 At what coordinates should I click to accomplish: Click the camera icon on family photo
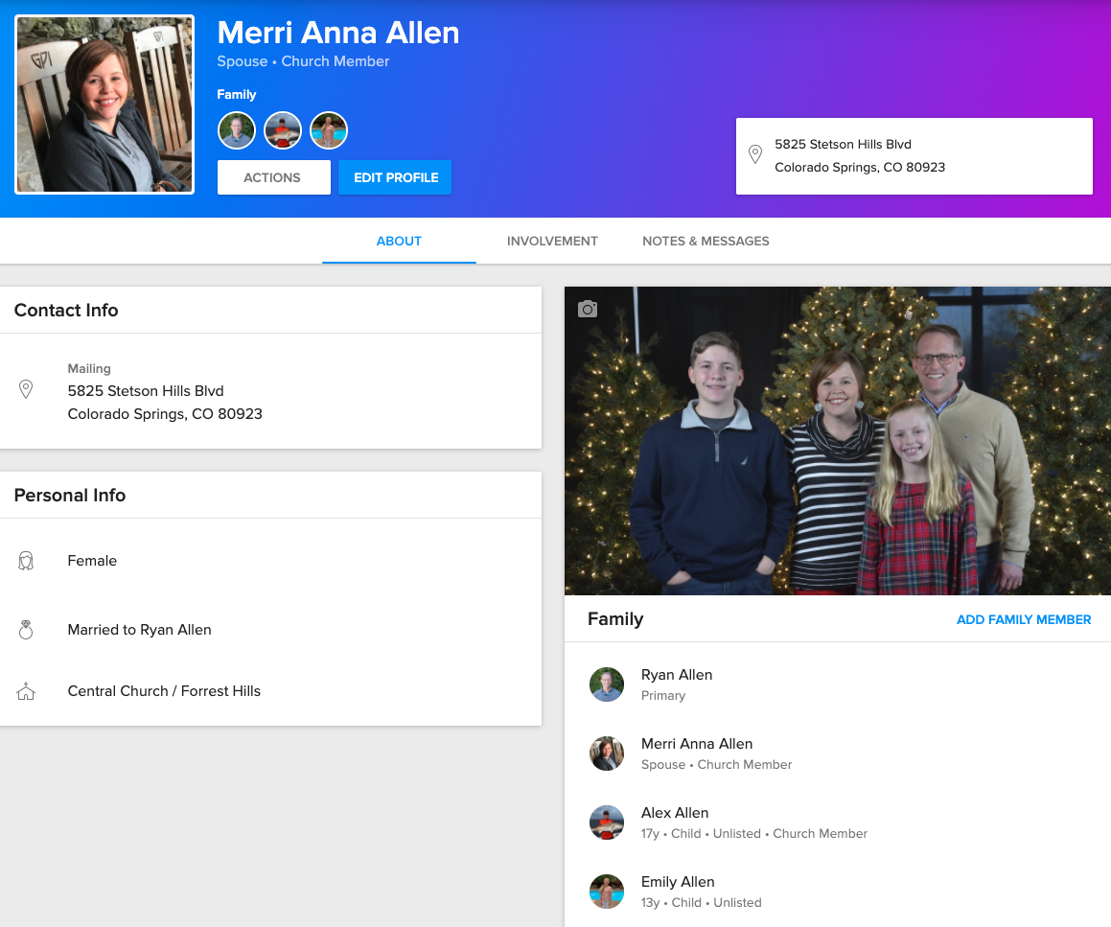coord(588,309)
